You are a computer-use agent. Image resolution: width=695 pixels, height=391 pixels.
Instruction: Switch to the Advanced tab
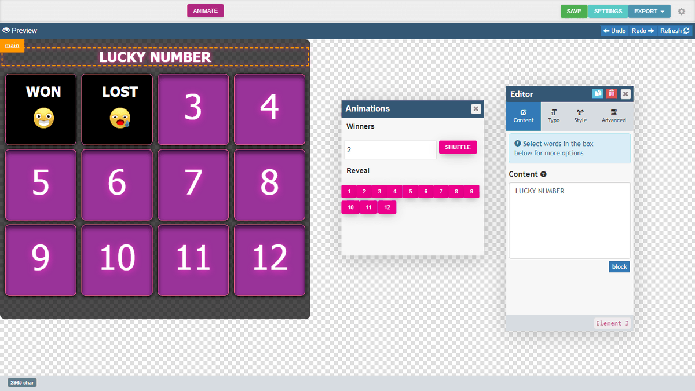coord(613,116)
